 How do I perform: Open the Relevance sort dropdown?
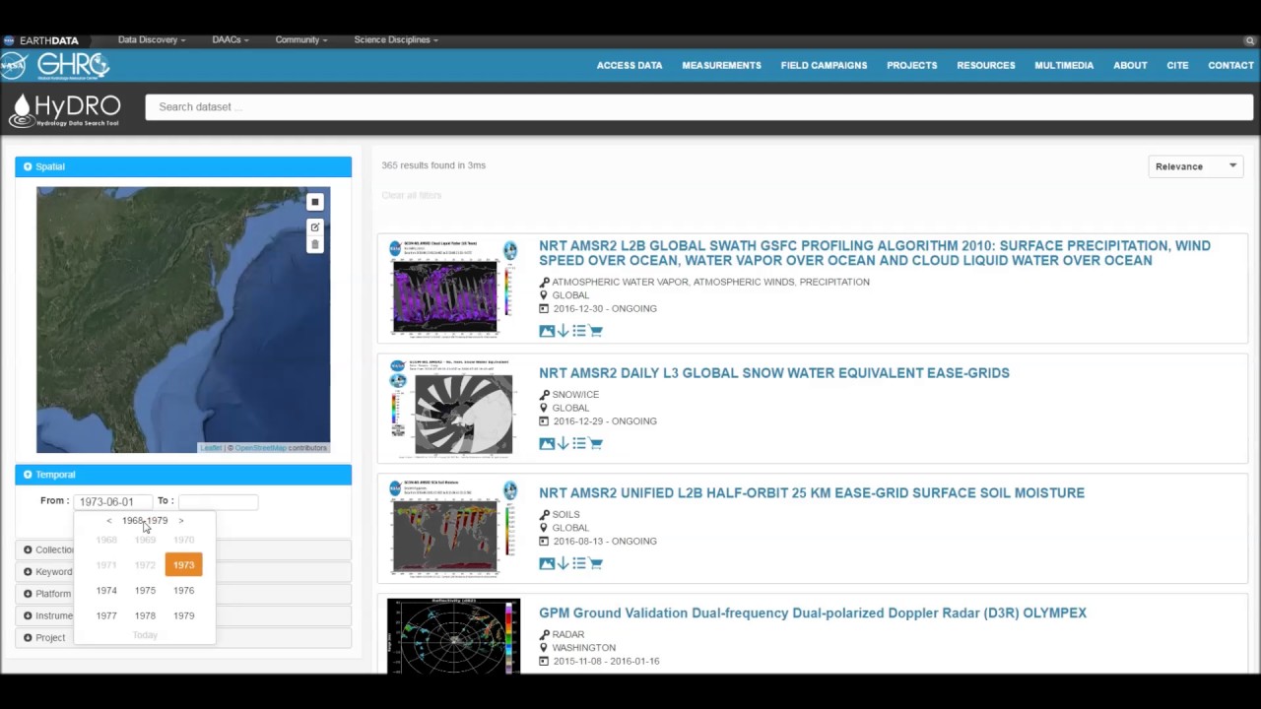(x=1196, y=166)
